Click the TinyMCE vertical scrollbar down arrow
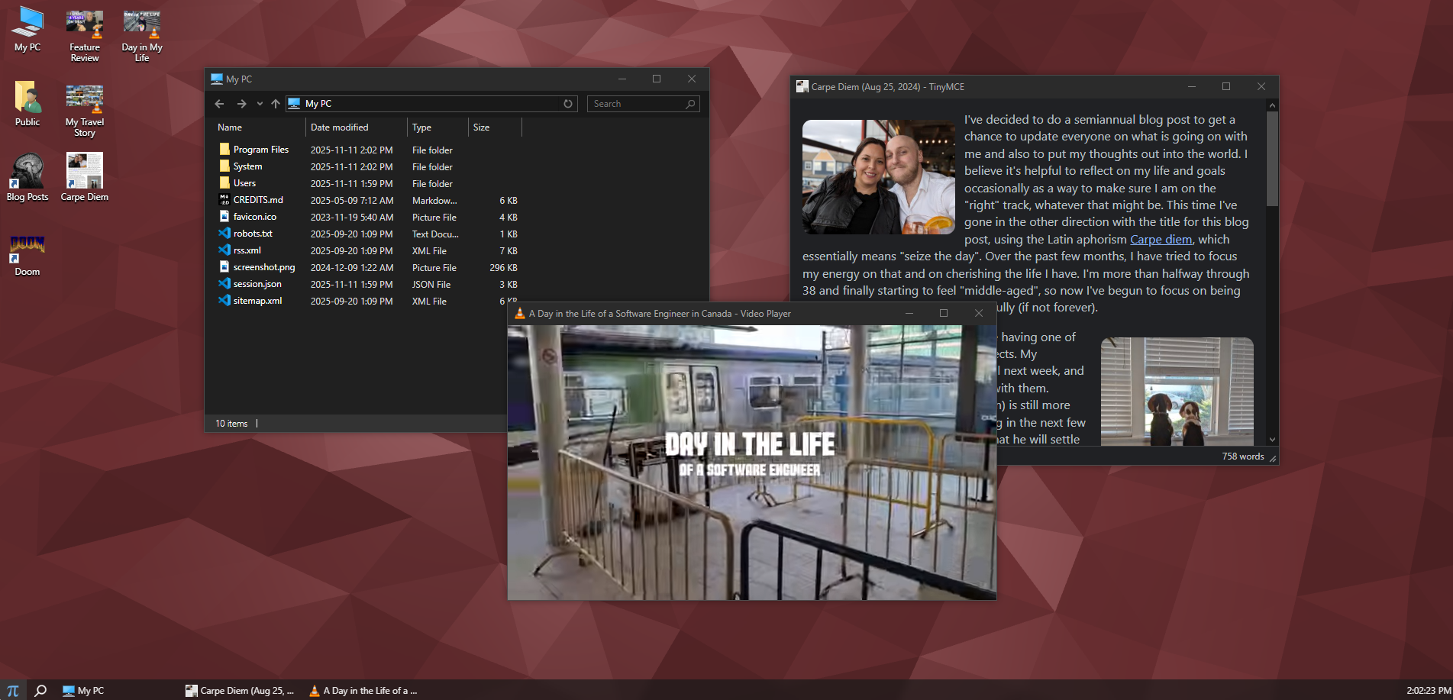1453x700 pixels. (1272, 440)
